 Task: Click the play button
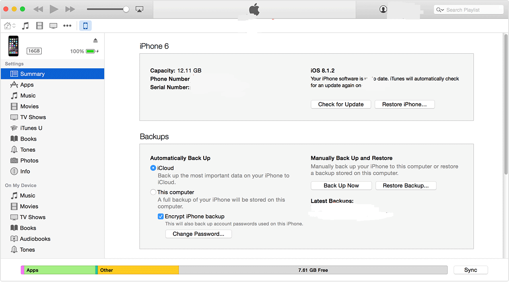tap(54, 9)
